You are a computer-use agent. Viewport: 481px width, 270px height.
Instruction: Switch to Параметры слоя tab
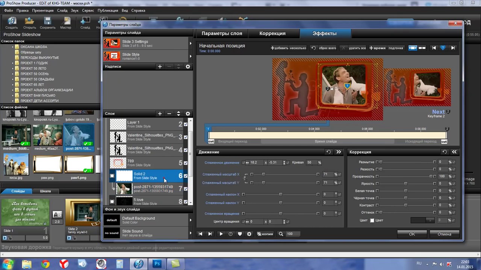click(x=222, y=33)
